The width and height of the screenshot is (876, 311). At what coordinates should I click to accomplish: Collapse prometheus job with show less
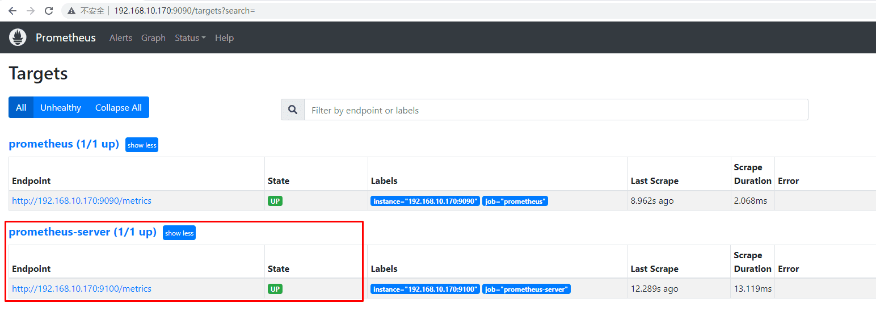click(142, 145)
